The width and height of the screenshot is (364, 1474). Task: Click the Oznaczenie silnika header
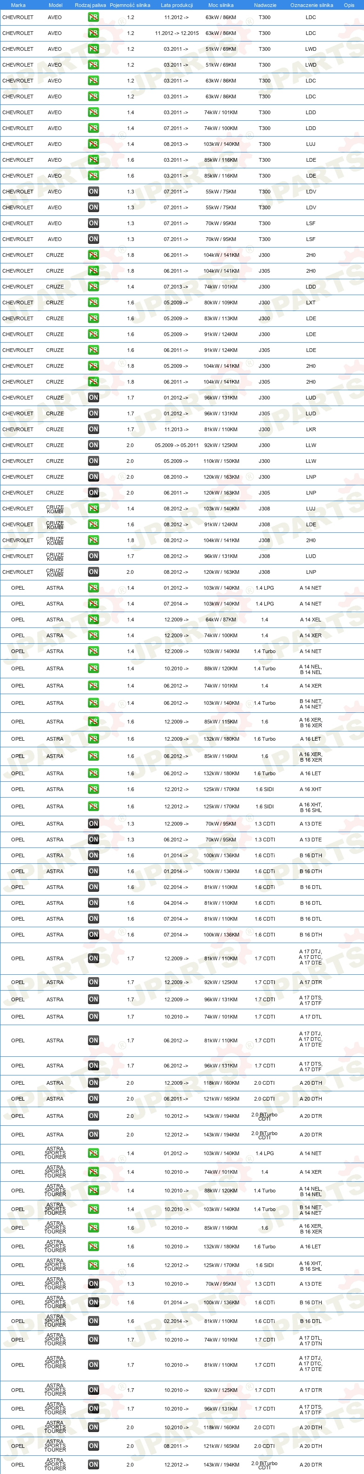[311, 5]
